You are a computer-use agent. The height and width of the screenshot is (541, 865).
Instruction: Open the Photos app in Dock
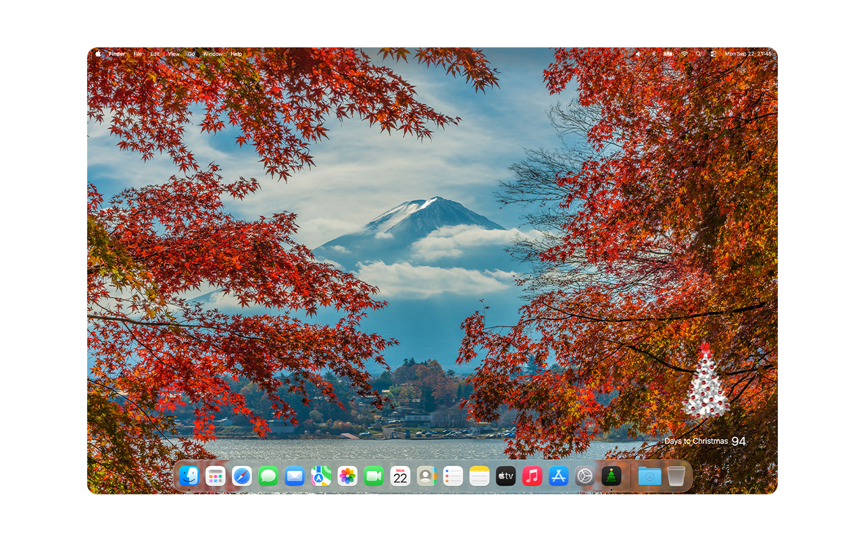coord(347,476)
